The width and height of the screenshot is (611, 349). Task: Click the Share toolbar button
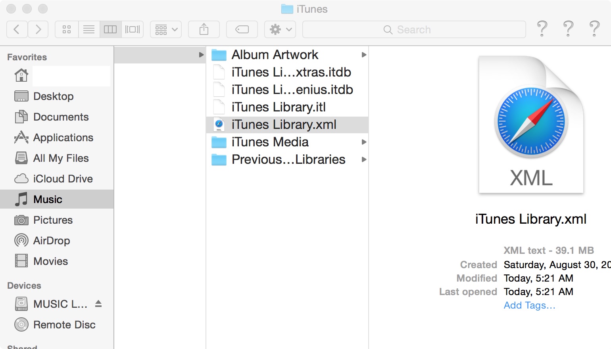204,29
